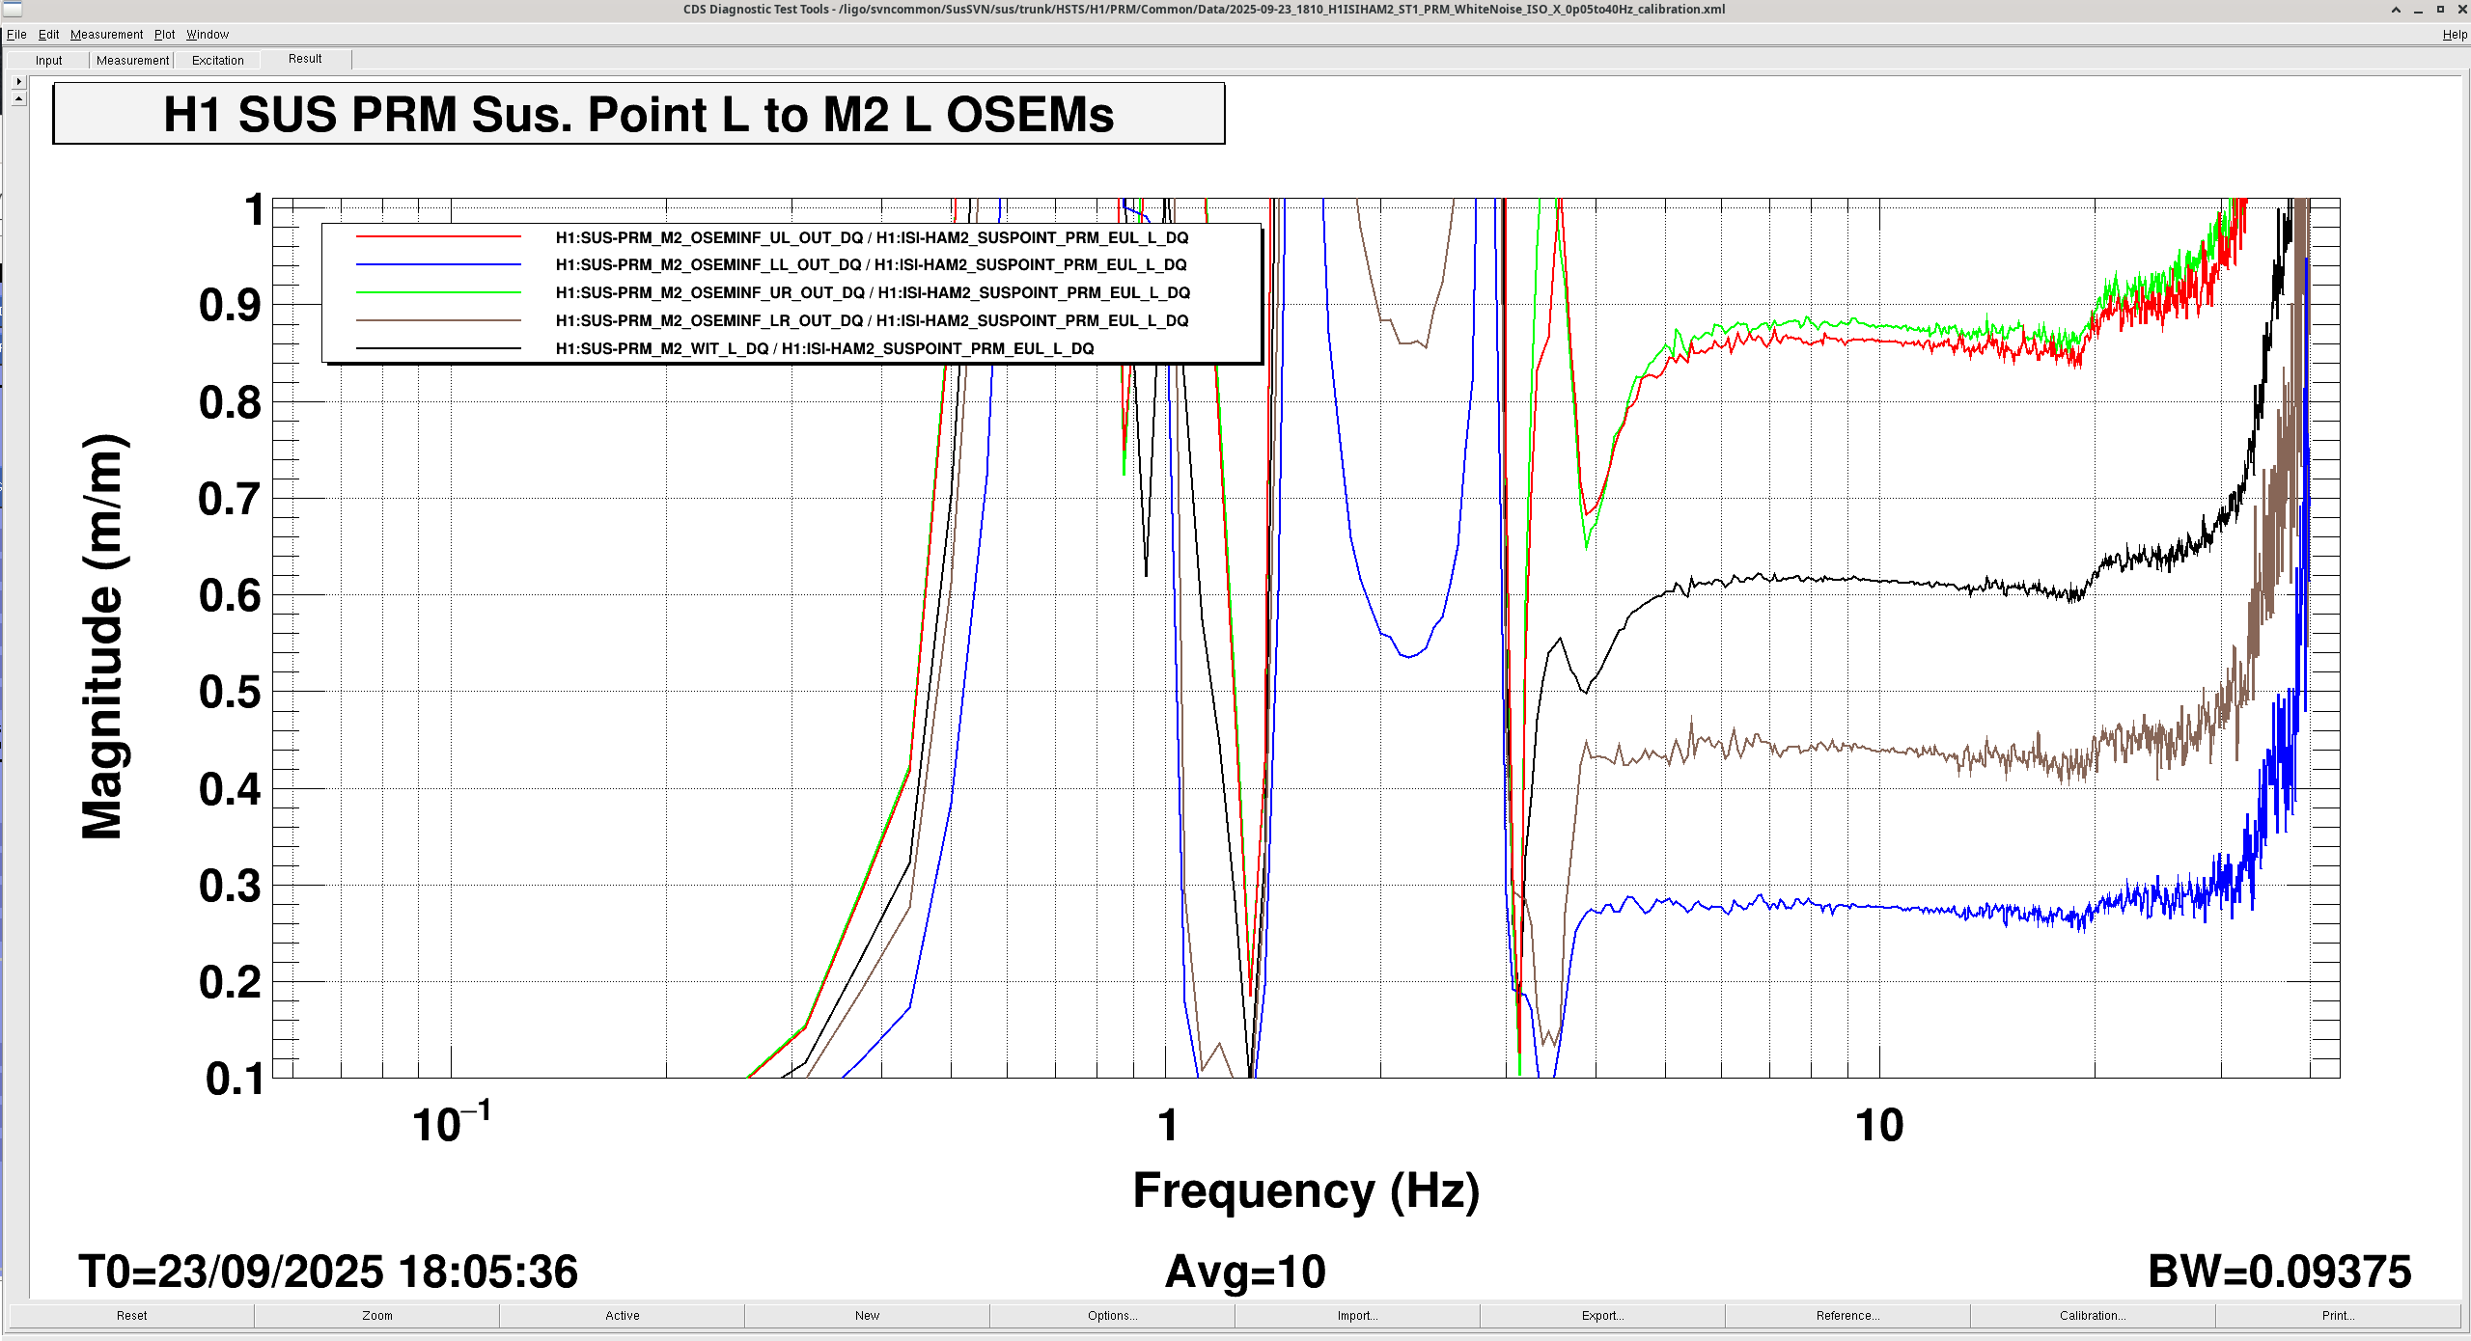Click the Export... button
This screenshot has height=1341, width=2471.
click(x=1602, y=1316)
